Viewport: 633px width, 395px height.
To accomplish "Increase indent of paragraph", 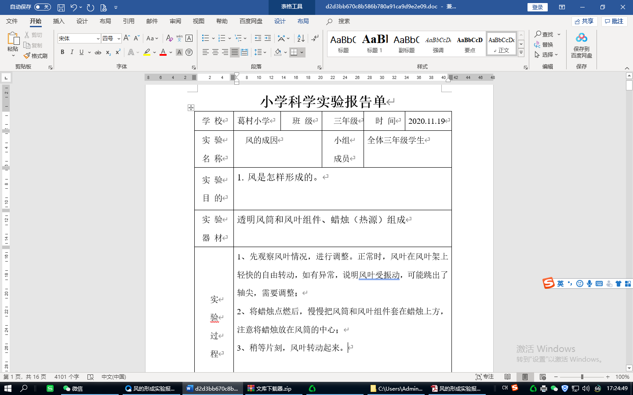I will pyautogui.click(x=268, y=38).
